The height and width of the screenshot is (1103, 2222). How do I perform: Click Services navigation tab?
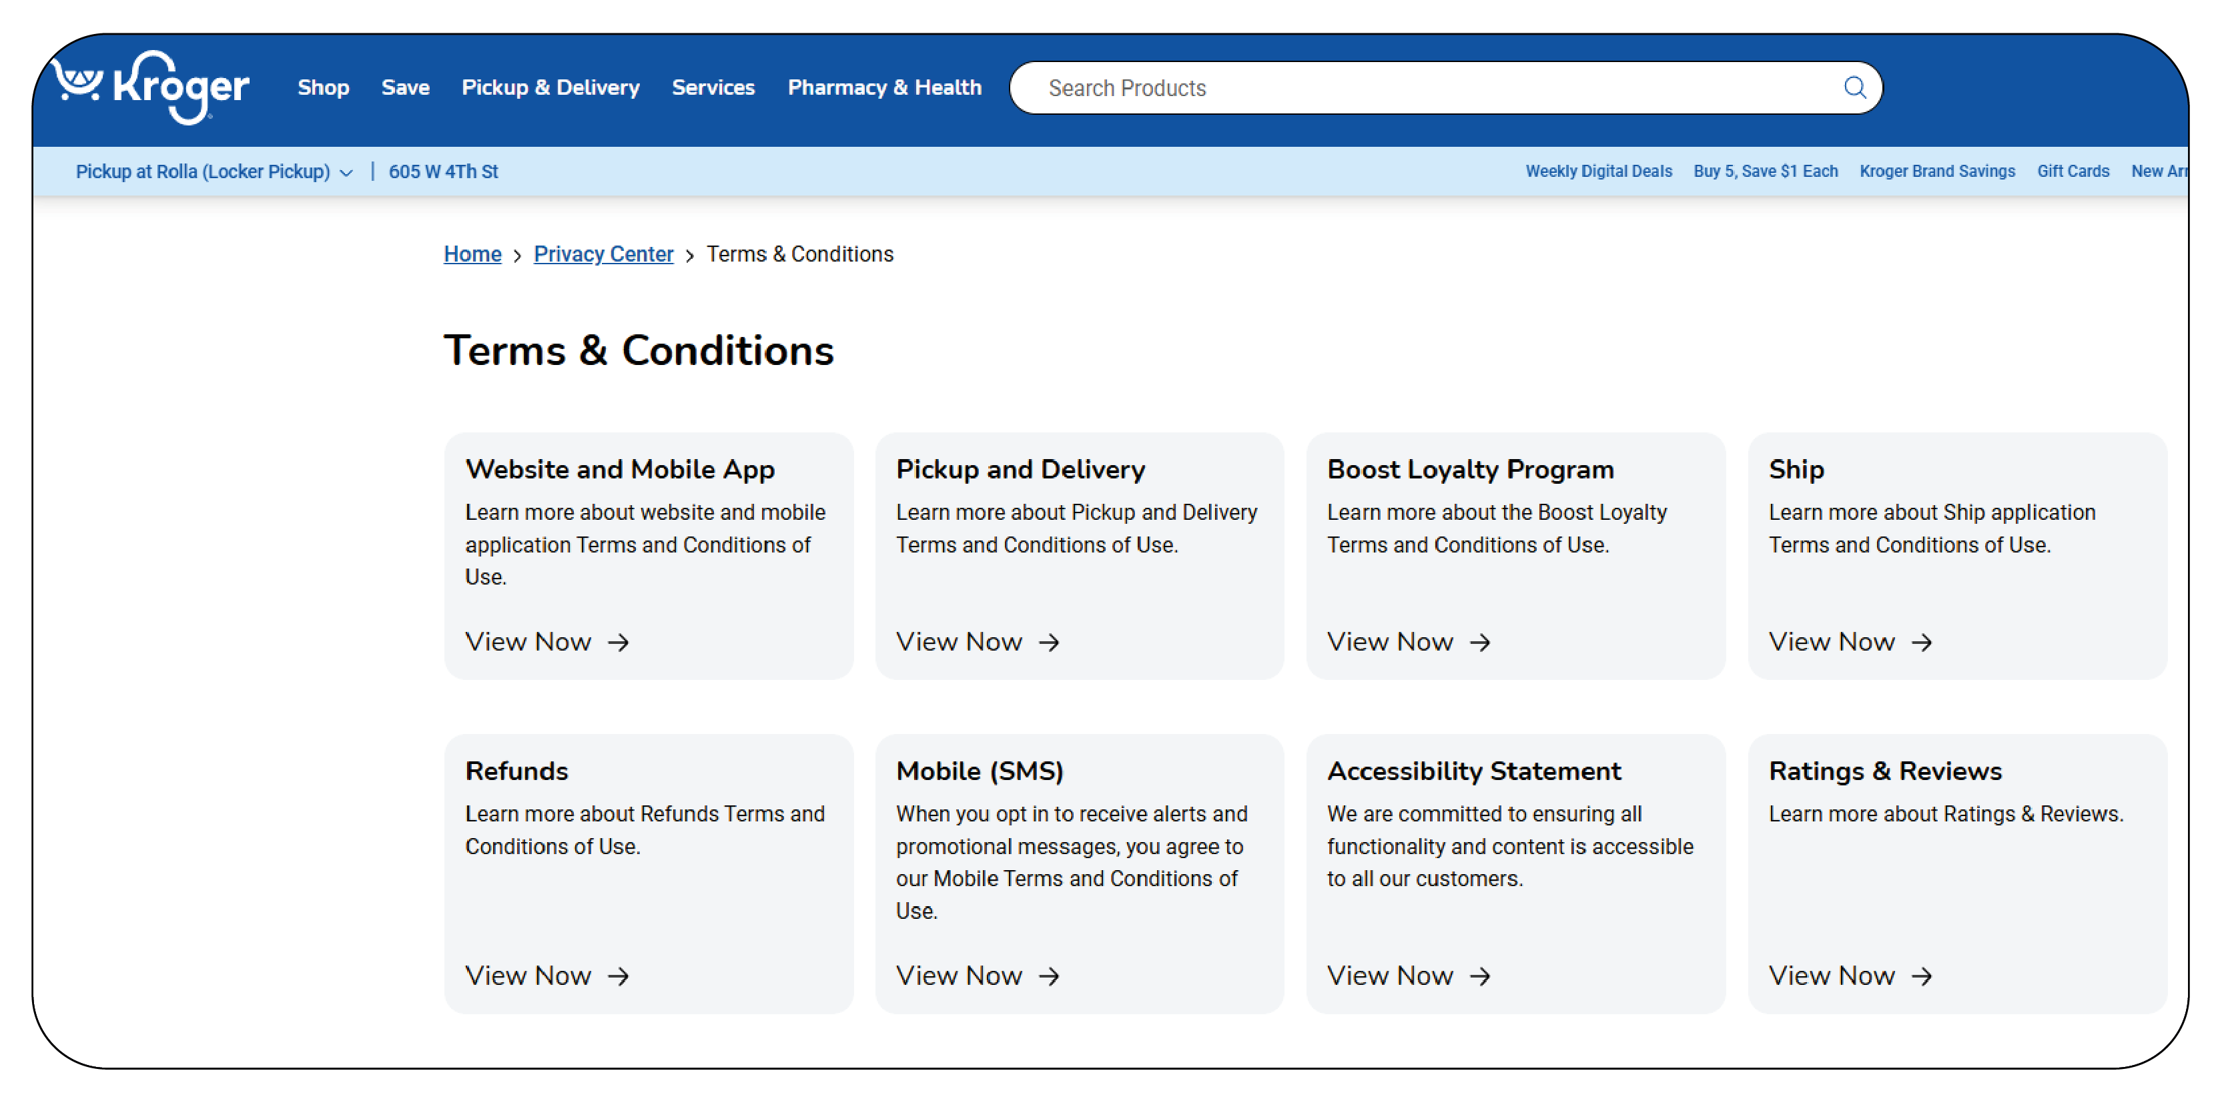pyautogui.click(x=714, y=88)
